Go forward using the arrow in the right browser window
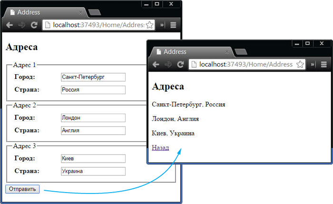333x204 pixels. click(168, 64)
